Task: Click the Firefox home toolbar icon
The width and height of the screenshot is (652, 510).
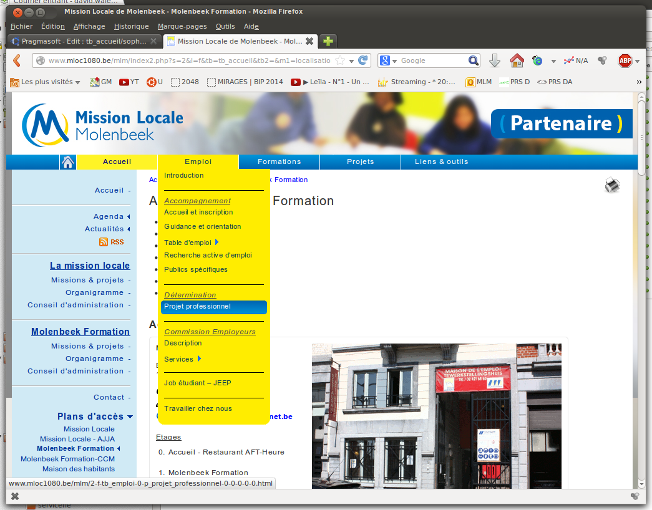Action: 517,60
